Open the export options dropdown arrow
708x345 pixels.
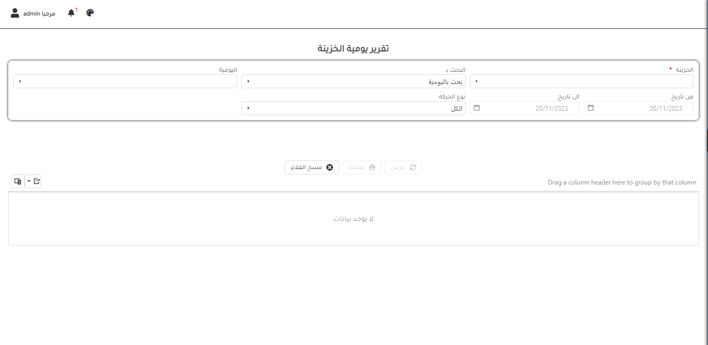tap(29, 182)
